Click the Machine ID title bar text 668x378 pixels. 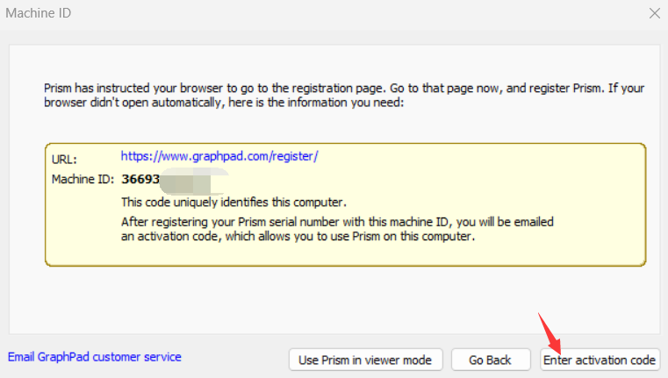(40, 13)
